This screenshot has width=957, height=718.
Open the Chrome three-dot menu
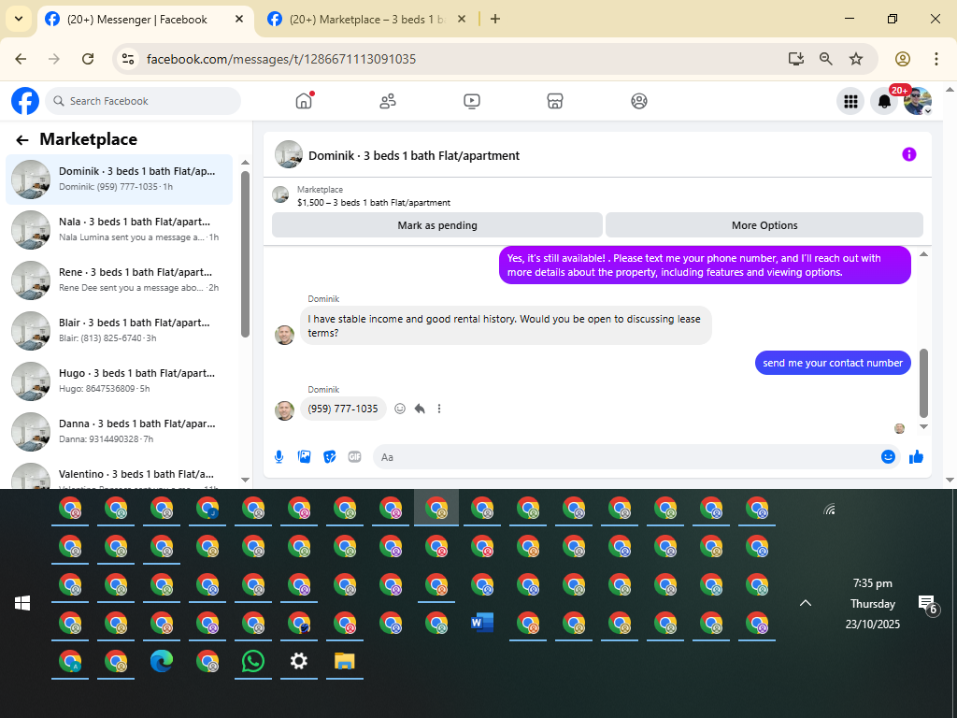point(936,59)
